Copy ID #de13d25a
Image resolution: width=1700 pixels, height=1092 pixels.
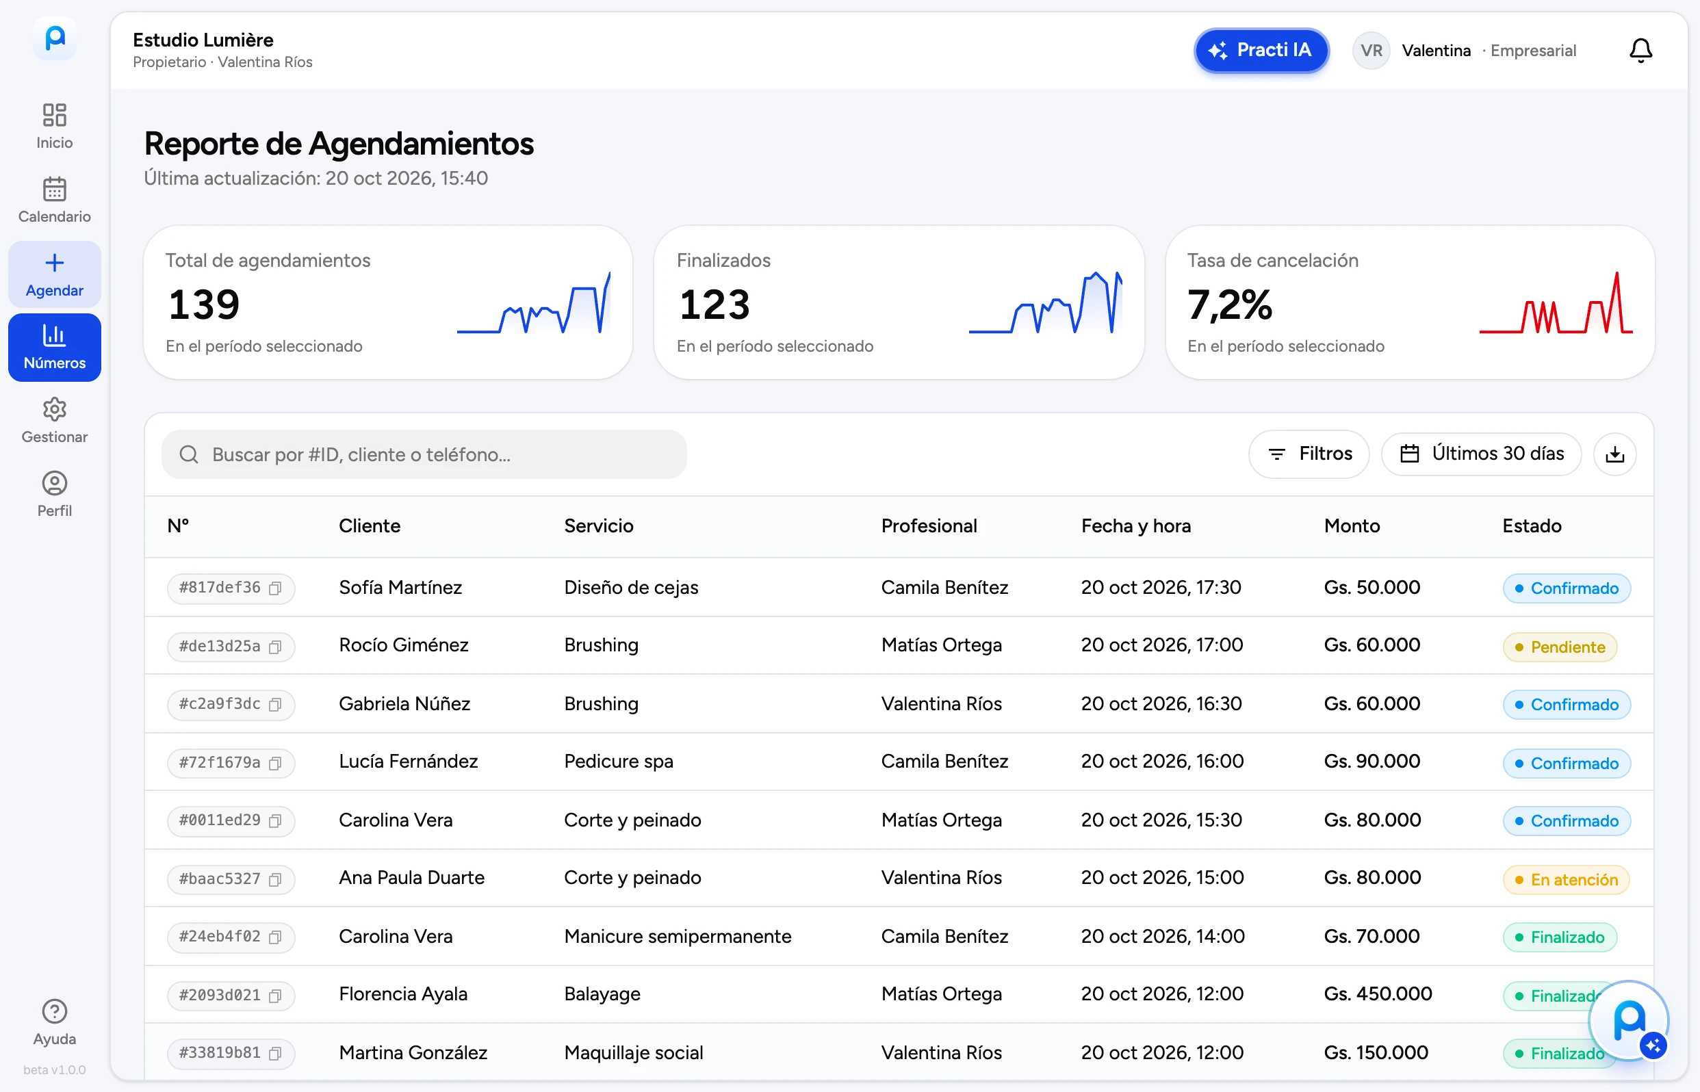click(x=275, y=647)
